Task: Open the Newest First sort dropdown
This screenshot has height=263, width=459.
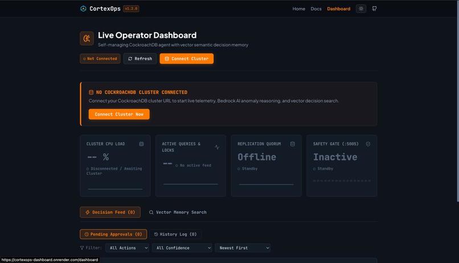Action: click(x=243, y=248)
